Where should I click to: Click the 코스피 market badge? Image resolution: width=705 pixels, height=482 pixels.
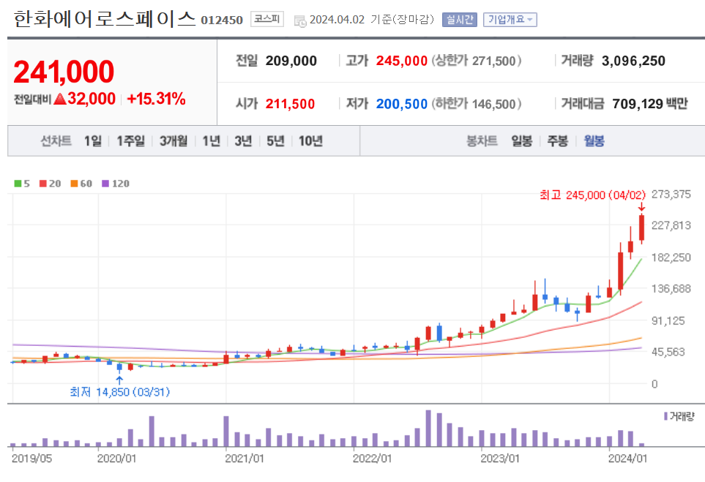(267, 19)
